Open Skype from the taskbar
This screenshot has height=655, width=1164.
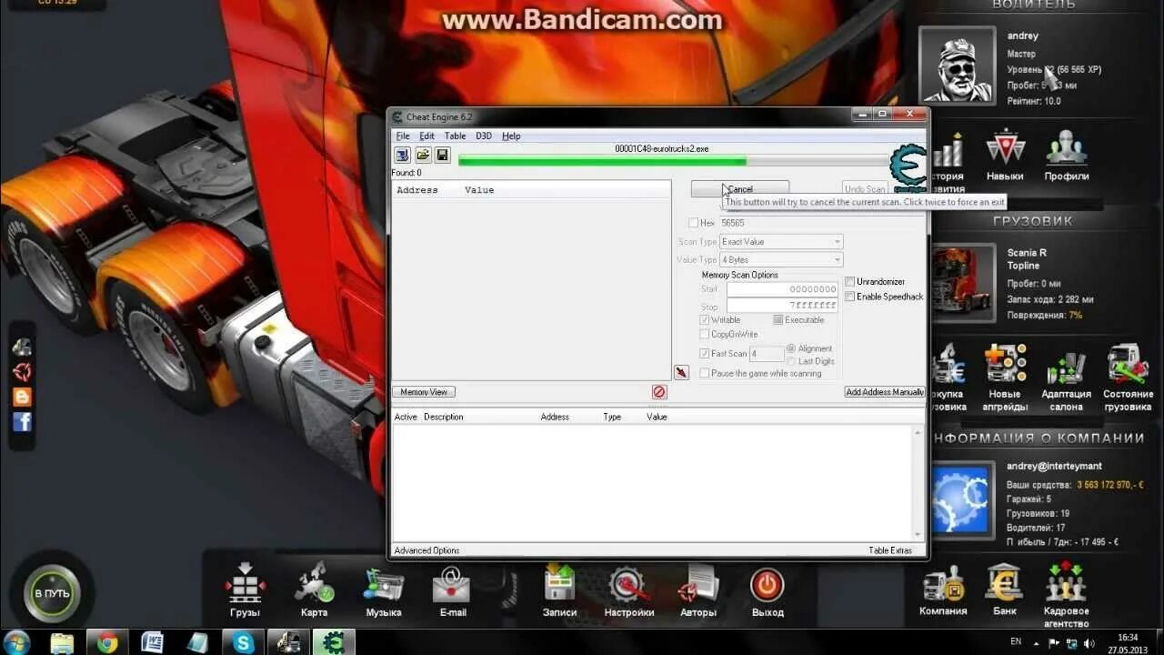click(244, 642)
